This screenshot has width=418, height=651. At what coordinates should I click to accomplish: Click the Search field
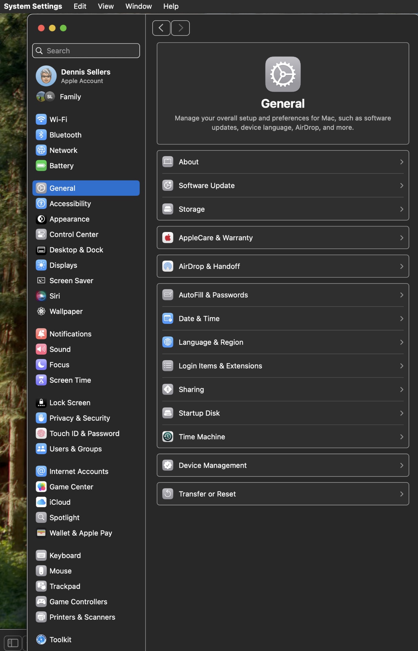coord(86,51)
